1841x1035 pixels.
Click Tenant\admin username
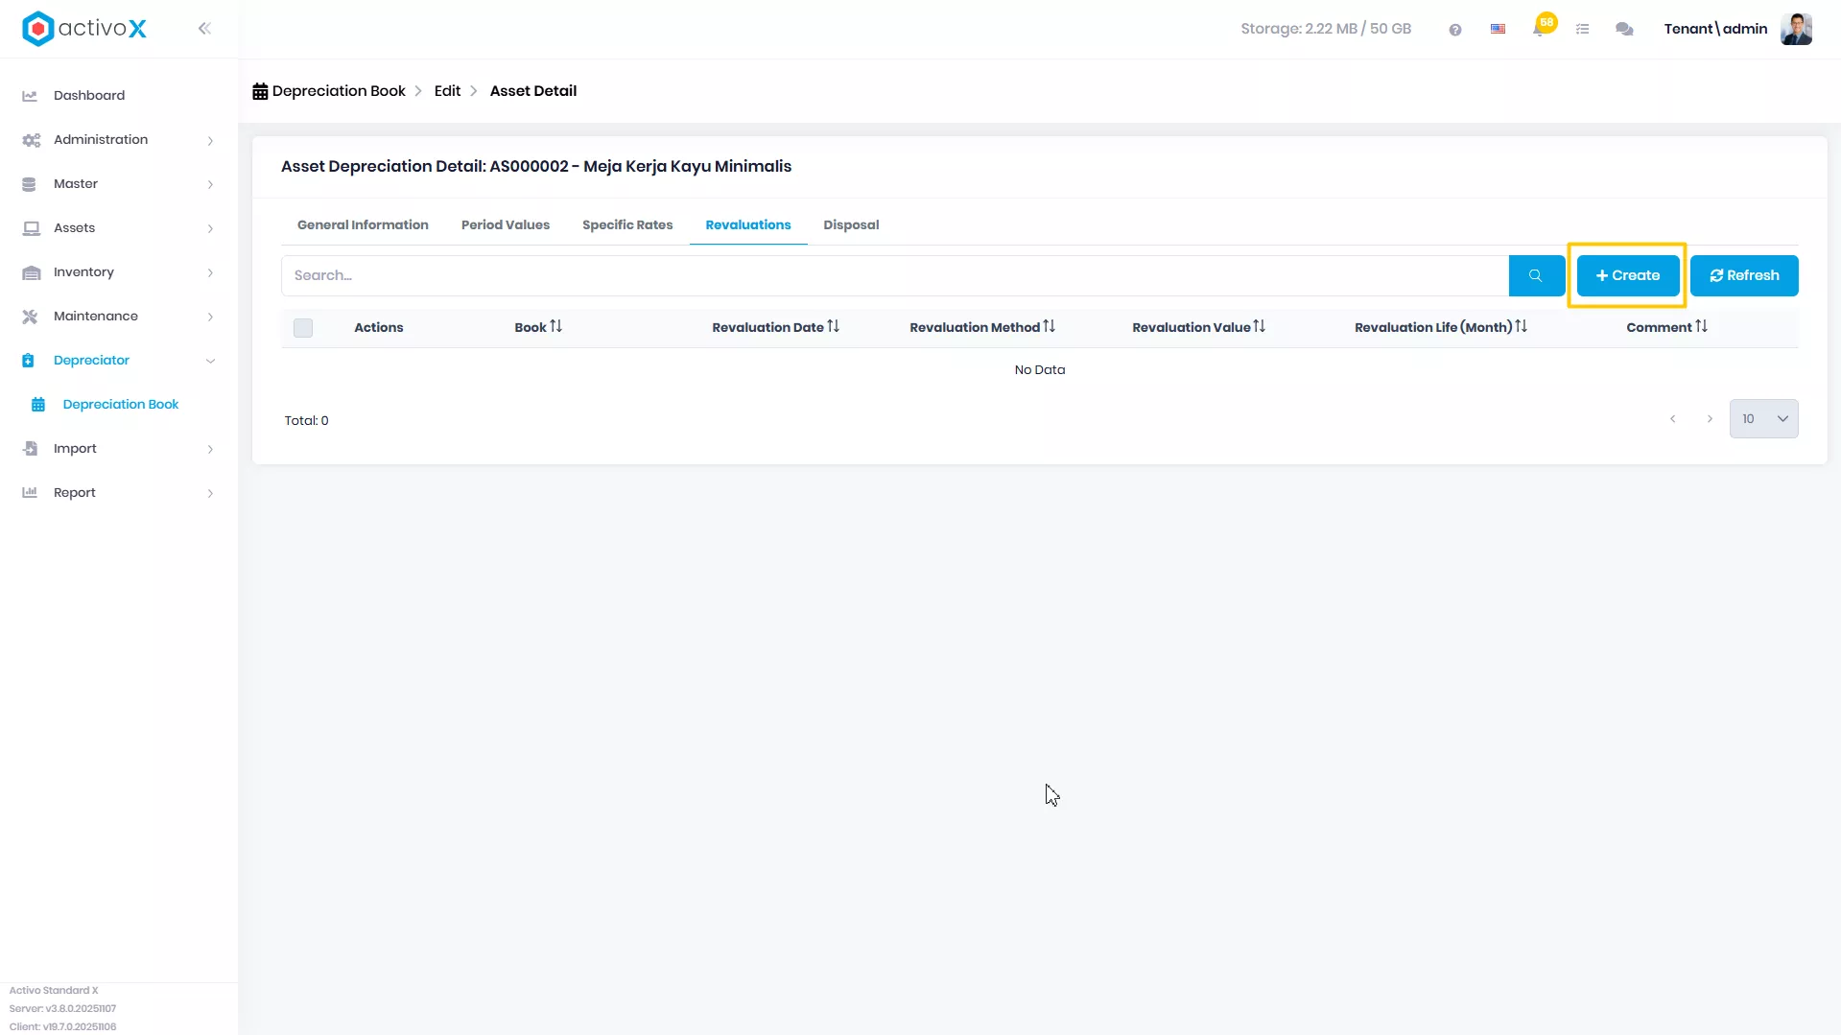click(1715, 29)
